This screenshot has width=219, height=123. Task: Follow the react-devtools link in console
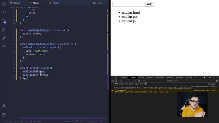click(179, 88)
